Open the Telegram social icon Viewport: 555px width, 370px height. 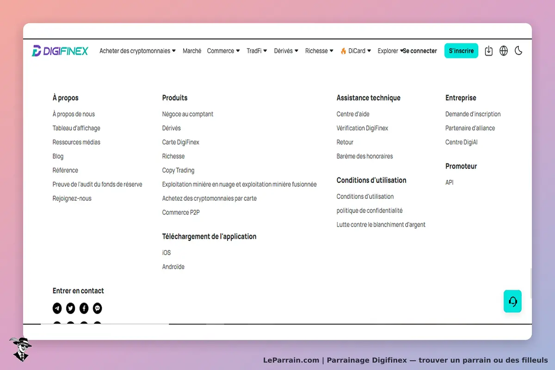pyautogui.click(x=57, y=308)
